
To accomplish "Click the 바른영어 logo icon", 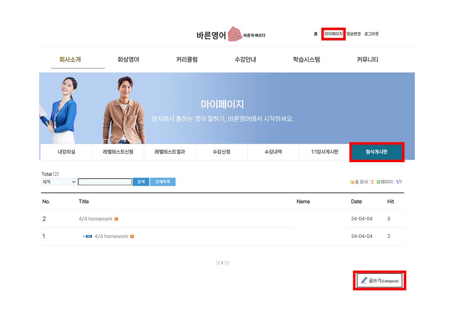I will click(235, 34).
